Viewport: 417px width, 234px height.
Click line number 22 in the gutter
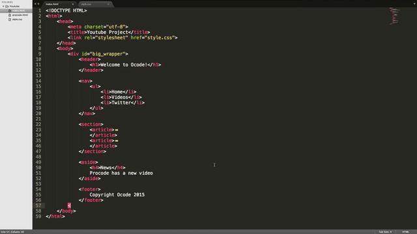38,124
